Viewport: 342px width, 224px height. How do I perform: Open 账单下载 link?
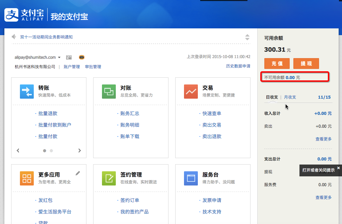point(130,136)
